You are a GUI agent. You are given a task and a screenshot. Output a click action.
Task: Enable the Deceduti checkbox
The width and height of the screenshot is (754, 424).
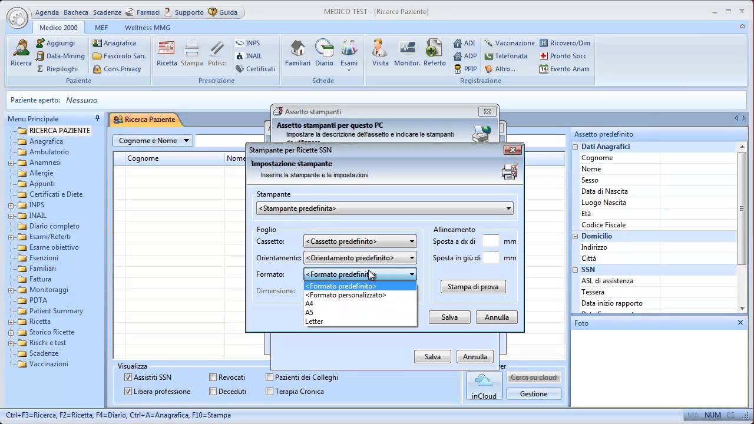point(213,392)
